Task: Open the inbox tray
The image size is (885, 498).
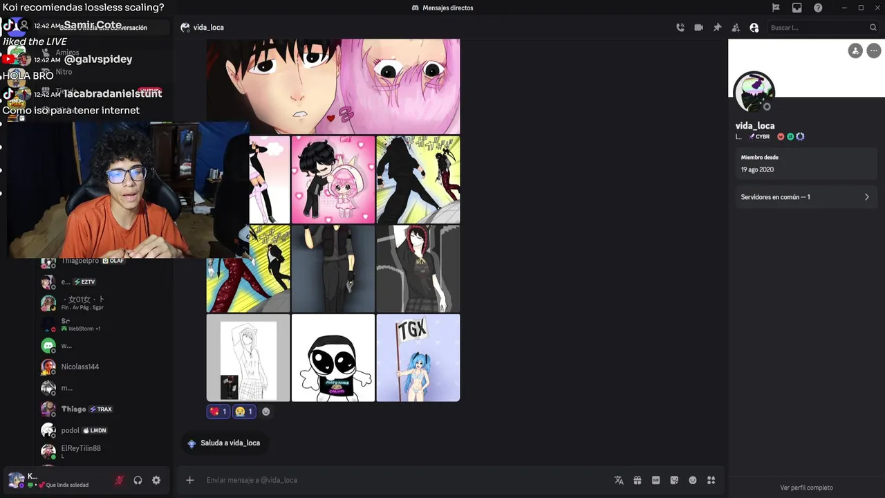Action: pos(796,8)
